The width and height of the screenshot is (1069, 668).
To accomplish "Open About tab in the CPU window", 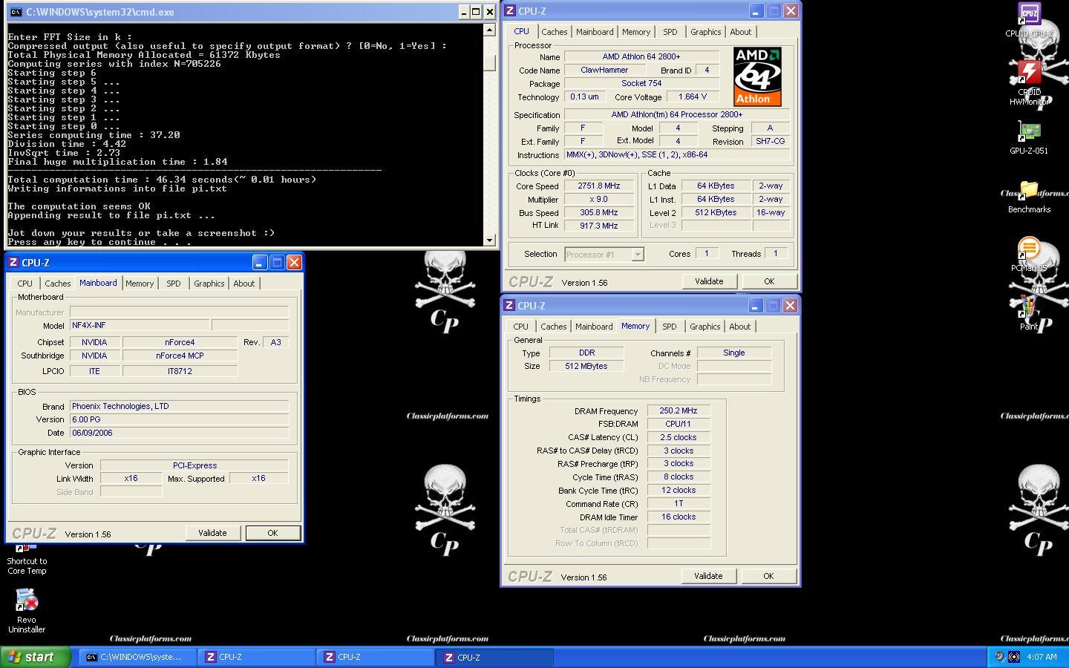I will [740, 32].
